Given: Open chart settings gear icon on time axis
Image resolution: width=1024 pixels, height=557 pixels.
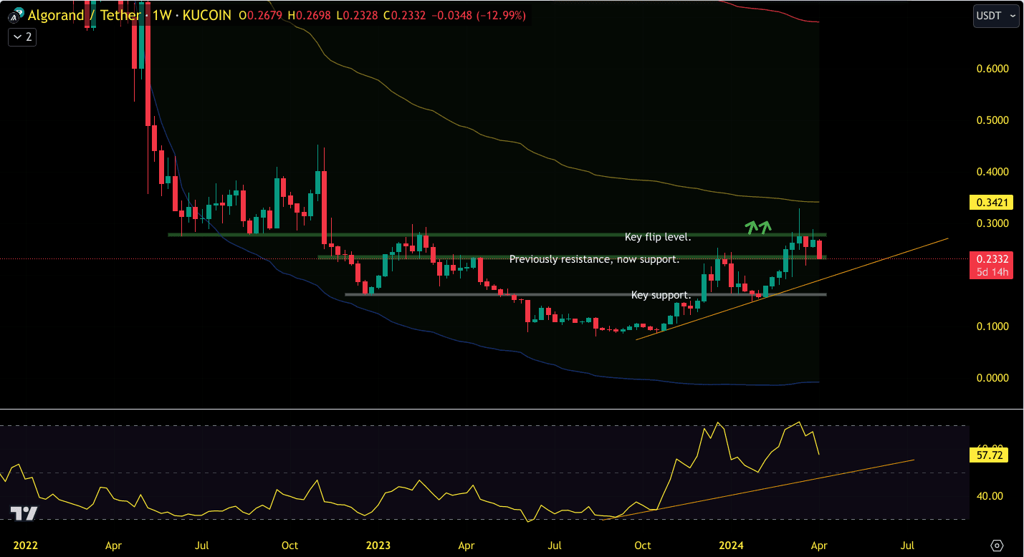Looking at the screenshot, I should (996, 546).
